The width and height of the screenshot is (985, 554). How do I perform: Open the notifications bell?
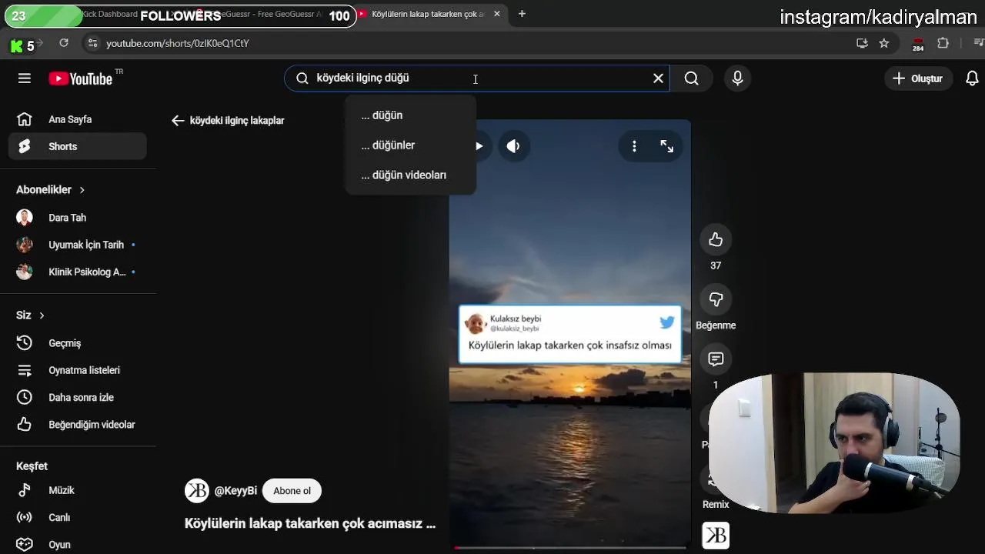pos(972,78)
